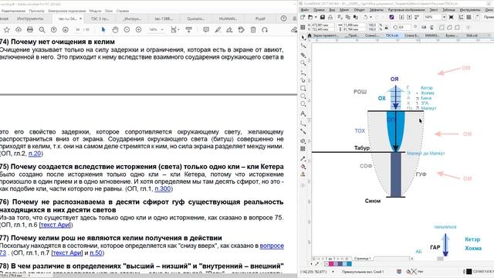Go to previous page with up arrow
Image resolution: width=494 pixels, height=278 pixels.
point(53,29)
